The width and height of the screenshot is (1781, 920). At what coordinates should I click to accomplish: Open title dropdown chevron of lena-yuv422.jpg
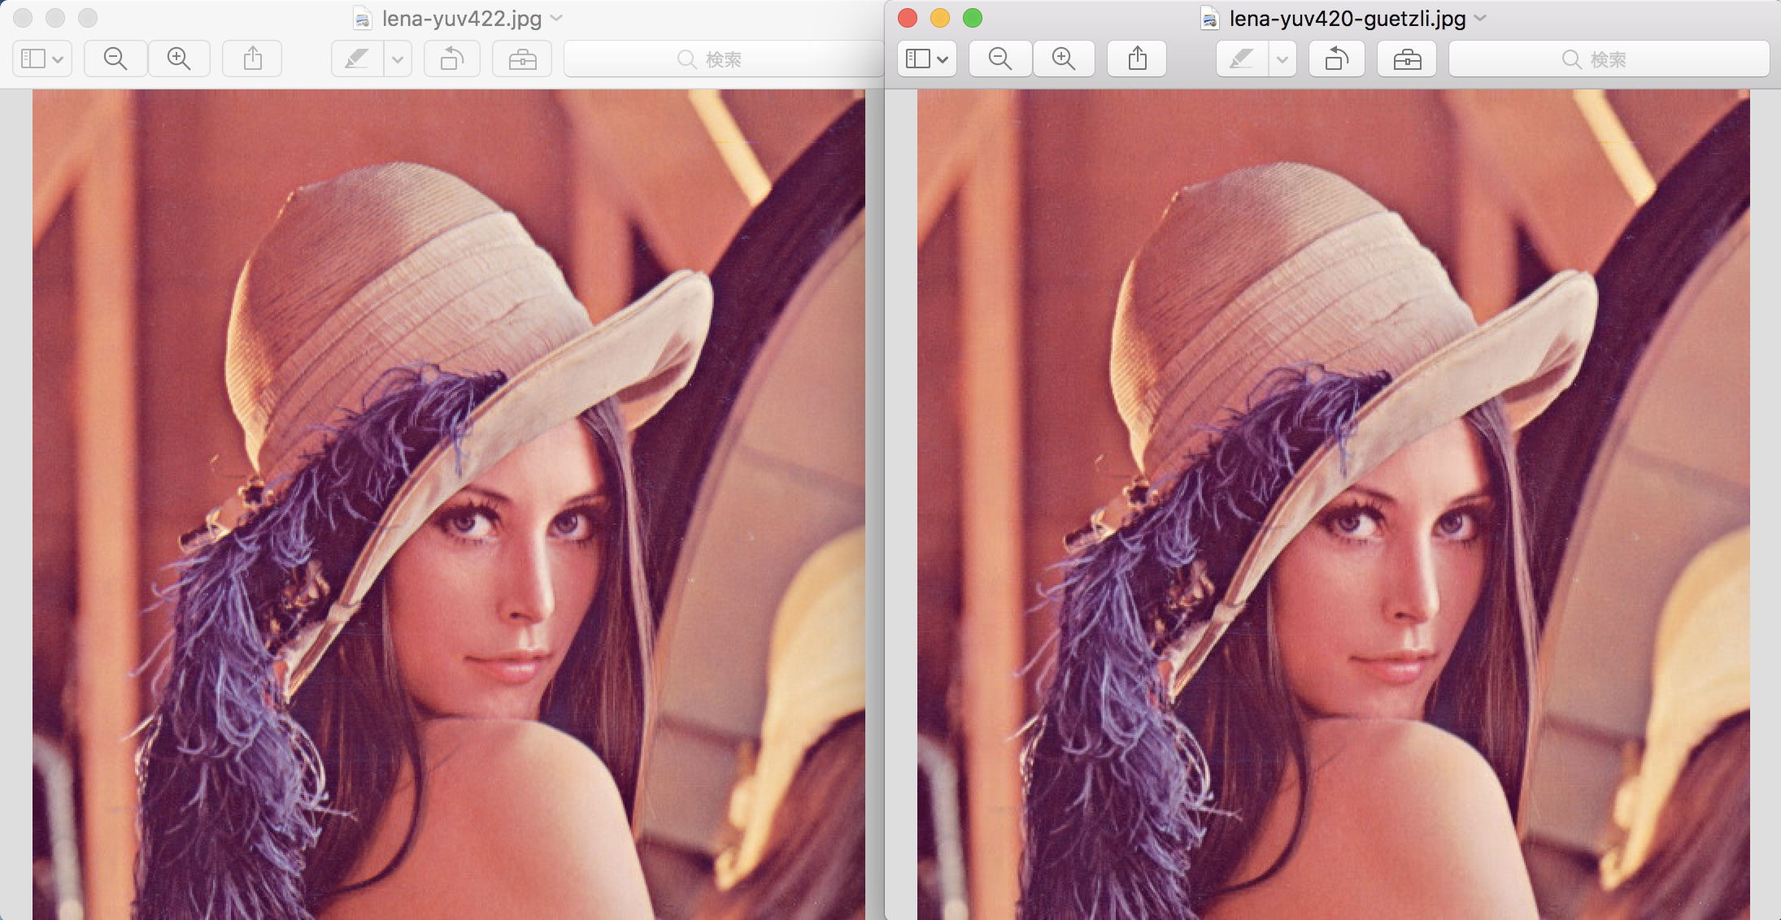pyautogui.click(x=557, y=18)
